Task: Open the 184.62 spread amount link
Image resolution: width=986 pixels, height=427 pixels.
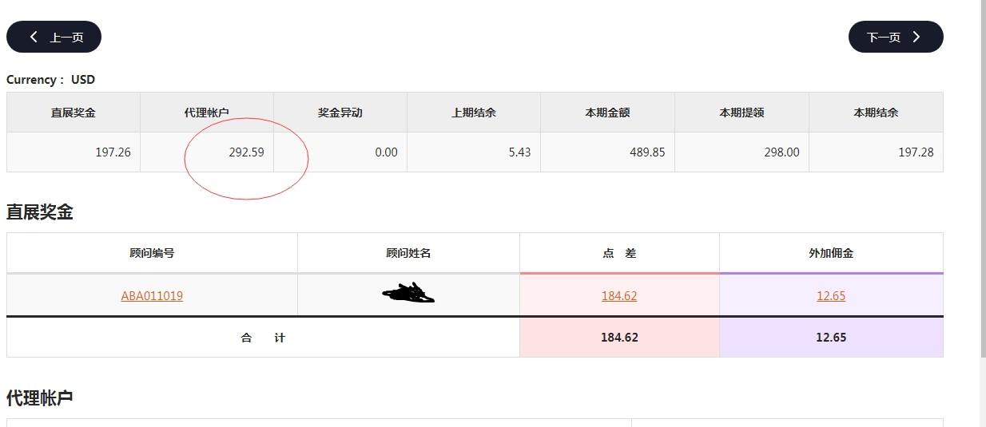Action: tap(619, 296)
